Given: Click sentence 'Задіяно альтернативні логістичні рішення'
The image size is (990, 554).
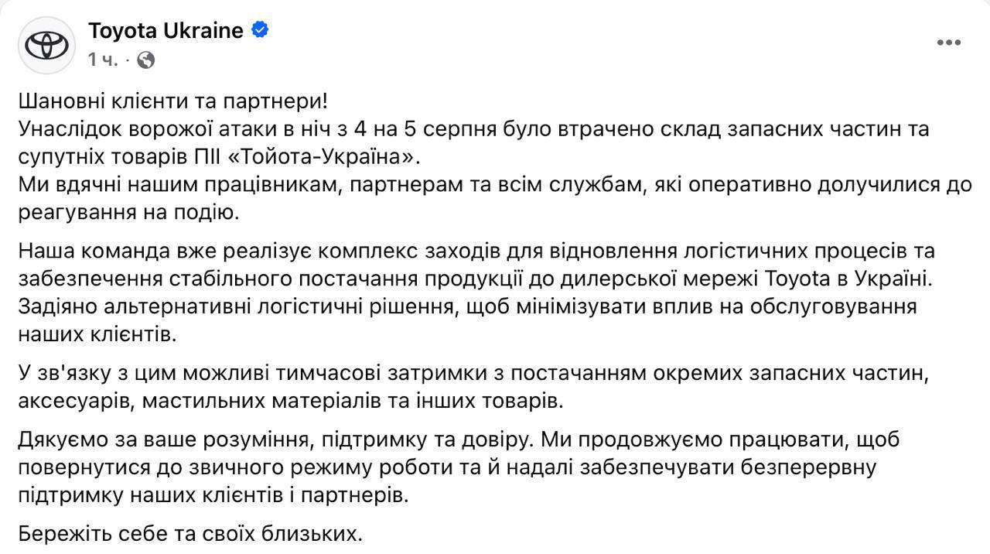Looking at the screenshot, I should [x=467, y=320].
